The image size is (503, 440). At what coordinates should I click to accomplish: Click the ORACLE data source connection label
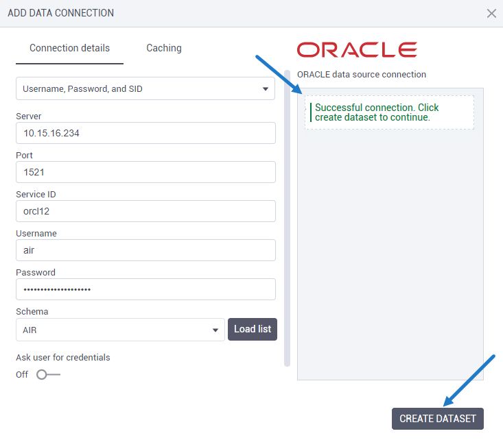tap(362, 74)
